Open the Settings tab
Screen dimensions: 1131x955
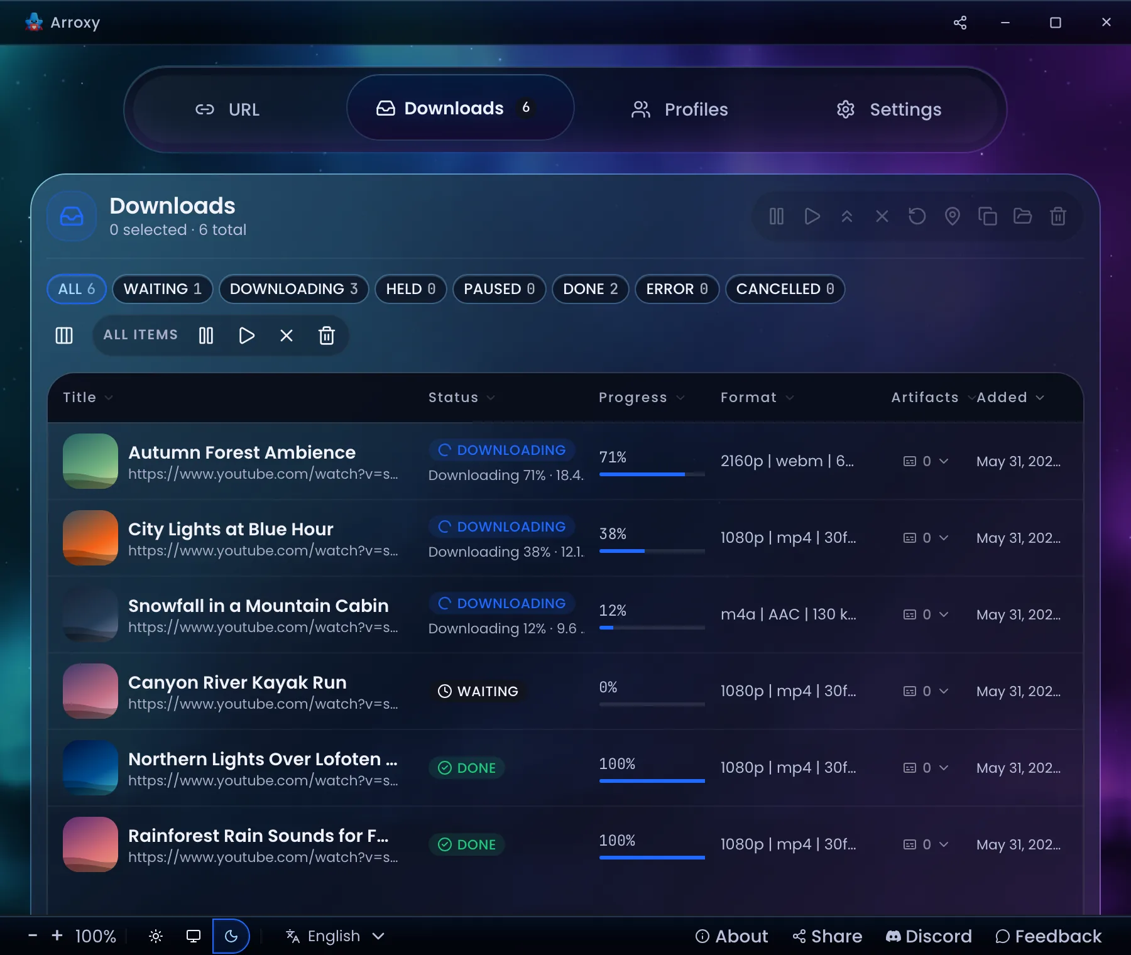(888, 109)
